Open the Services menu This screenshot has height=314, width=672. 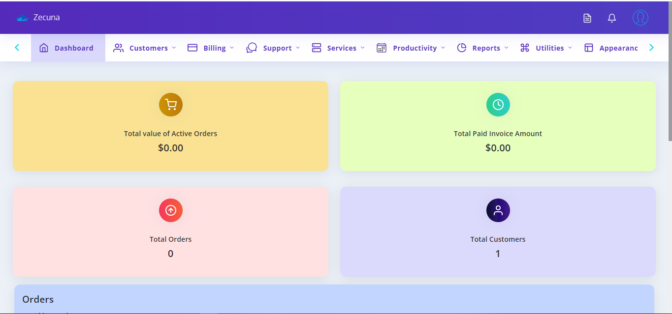point(338,48)
